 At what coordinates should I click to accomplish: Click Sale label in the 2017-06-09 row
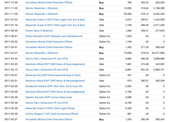[101, 30]
